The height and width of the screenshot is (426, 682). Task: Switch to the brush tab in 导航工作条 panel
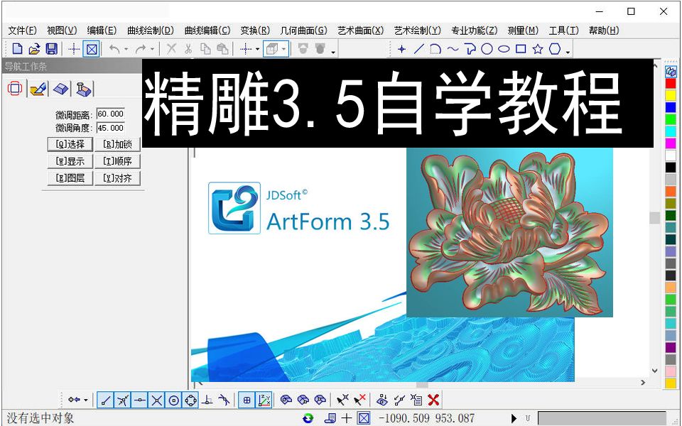(x=38, y=88)
